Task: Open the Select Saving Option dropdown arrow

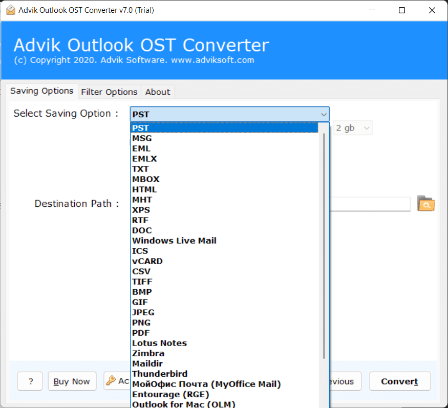Action: point(323,114)
